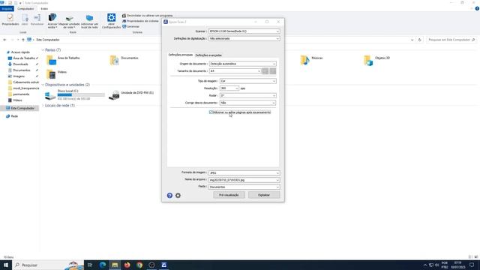
Task: Click Gerenciar in Explorer ribbon
Action: click(x=130, y=27)
